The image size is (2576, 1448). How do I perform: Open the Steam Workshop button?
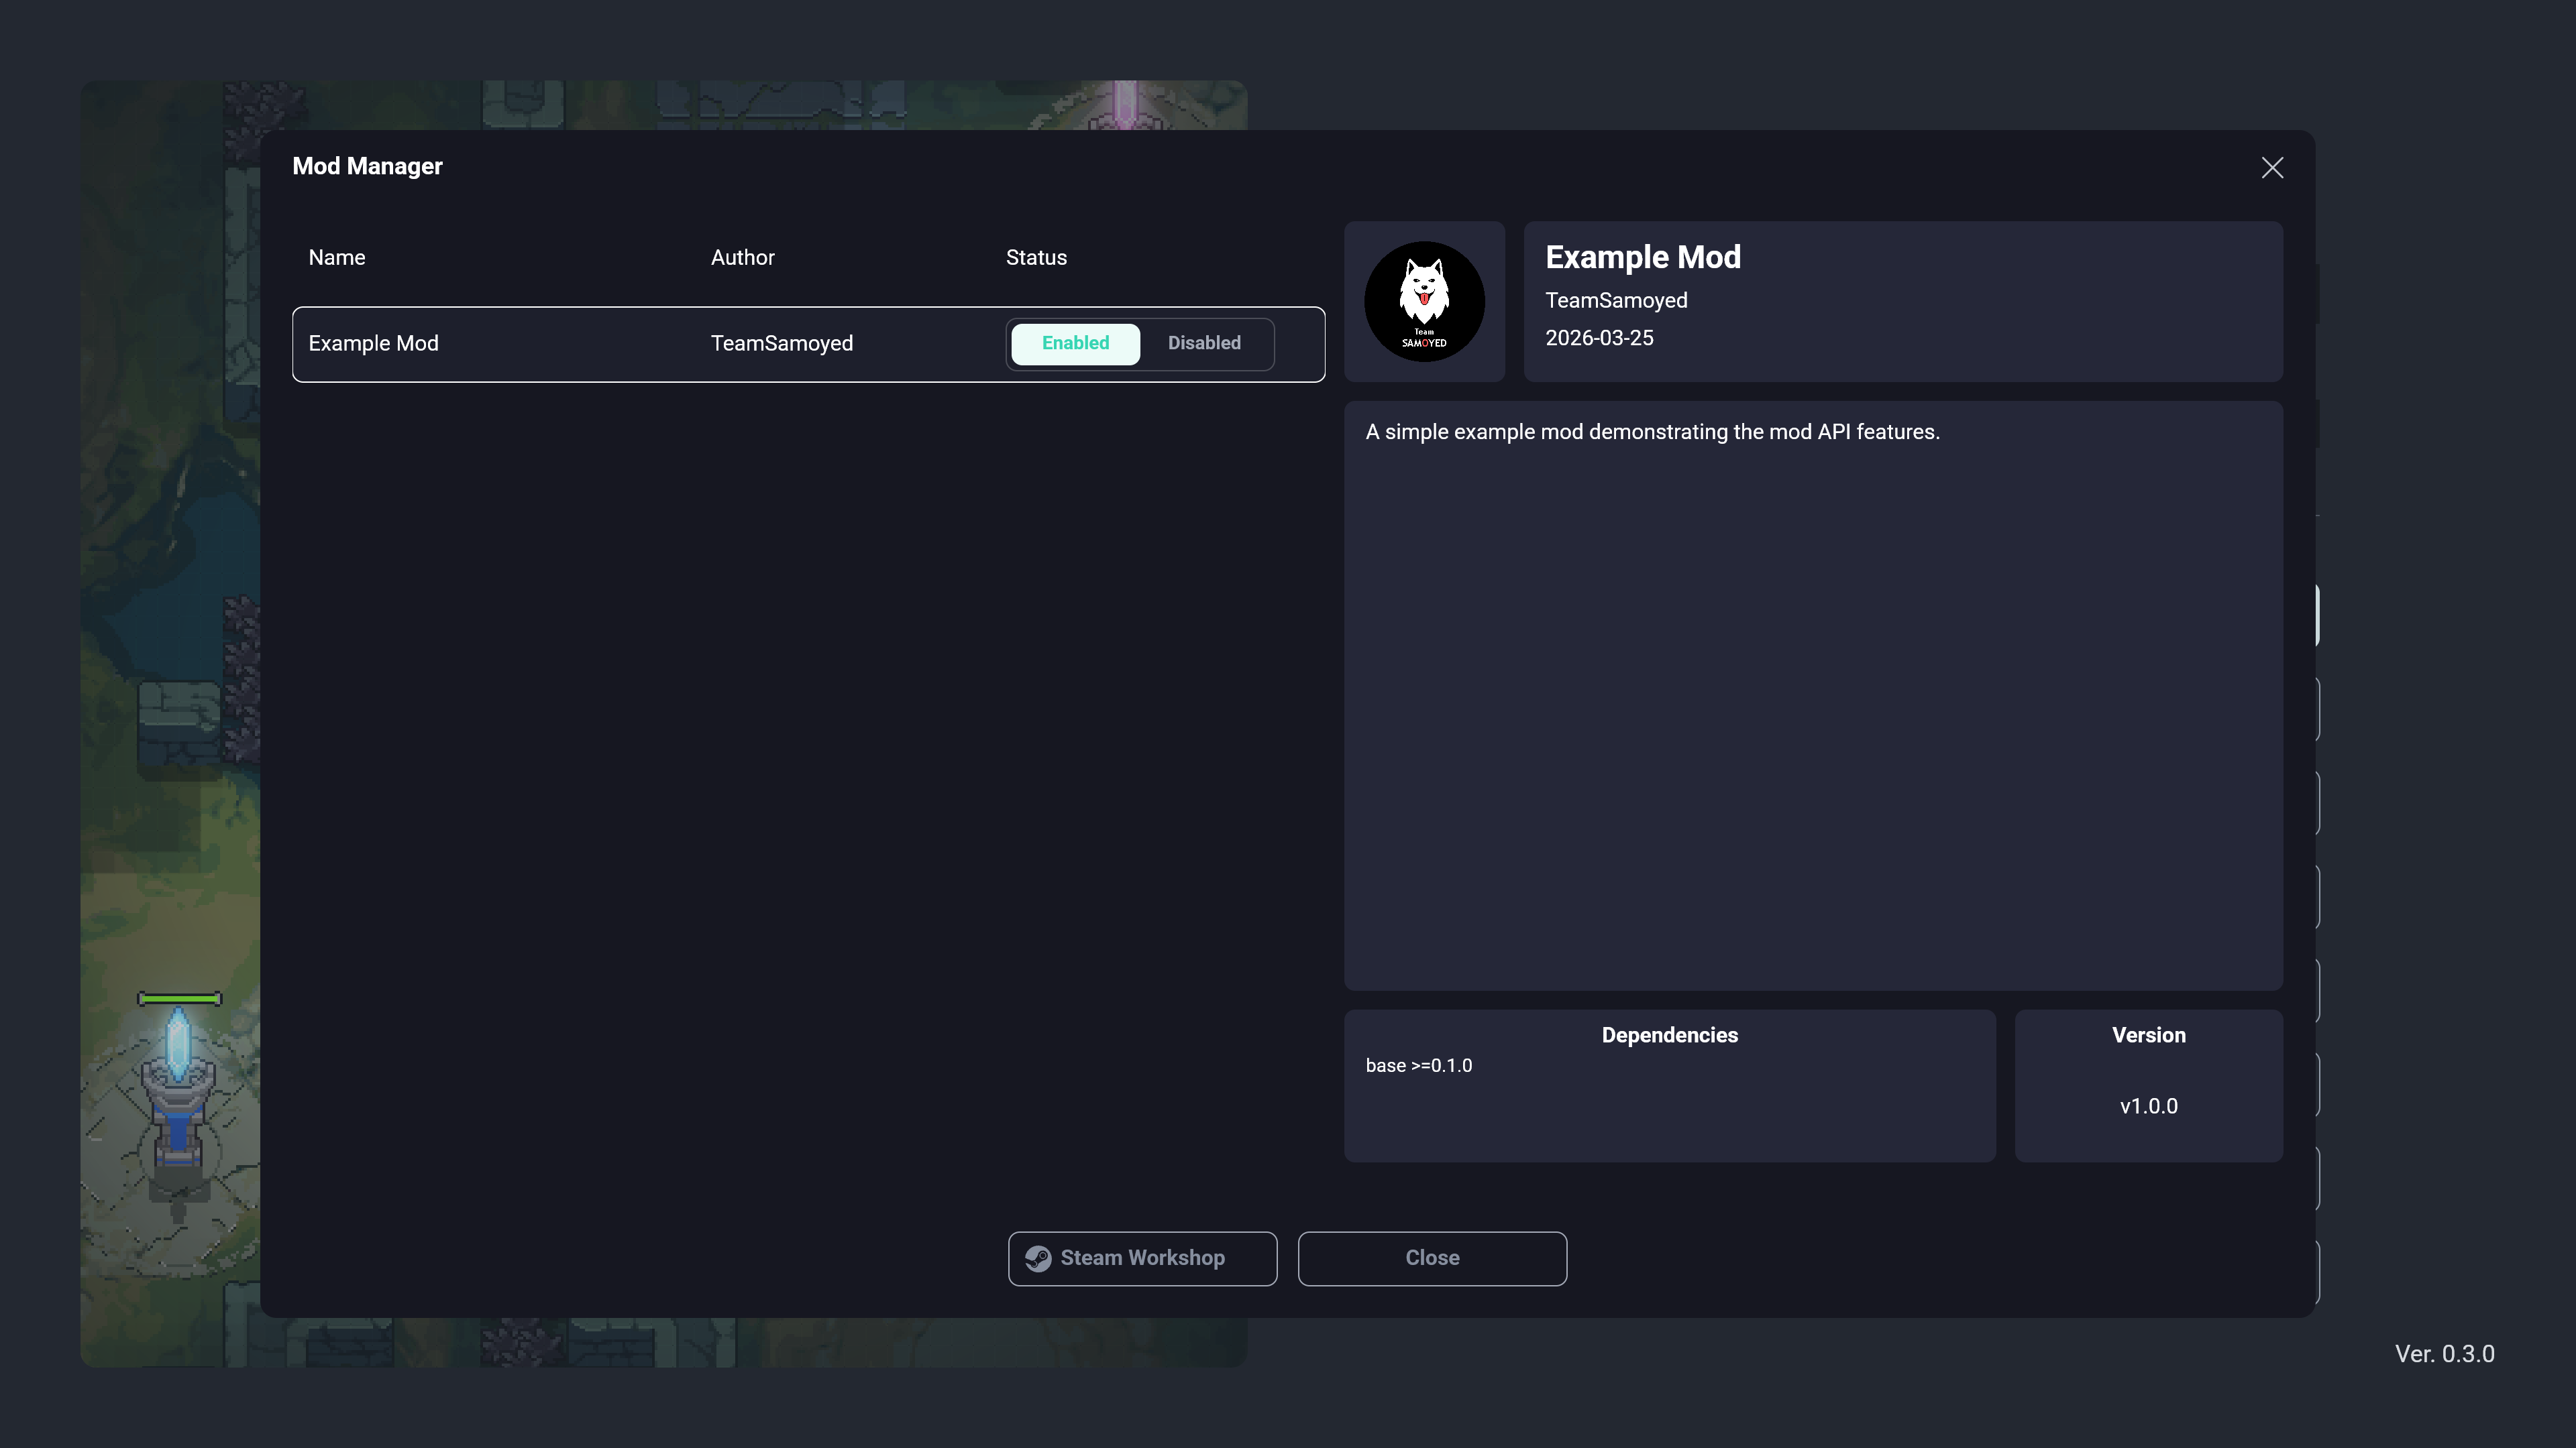(x=1142, y=1258)
